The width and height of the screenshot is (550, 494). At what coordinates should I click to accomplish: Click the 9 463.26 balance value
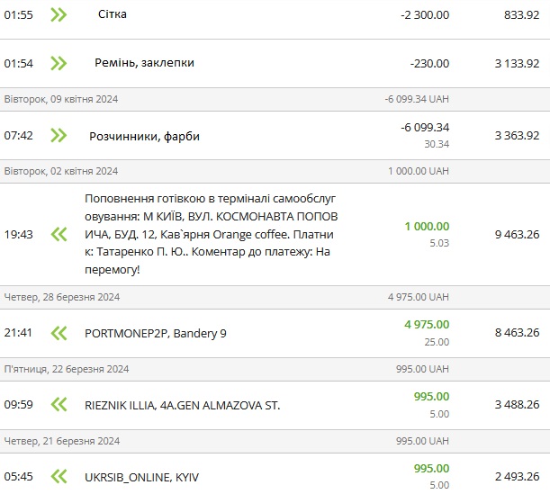(517, 234)
